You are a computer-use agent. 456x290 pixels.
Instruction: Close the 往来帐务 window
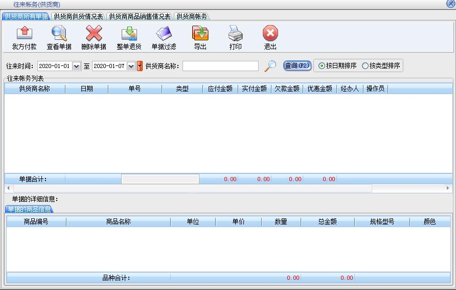pyautogui.click(x=451, y=4)
